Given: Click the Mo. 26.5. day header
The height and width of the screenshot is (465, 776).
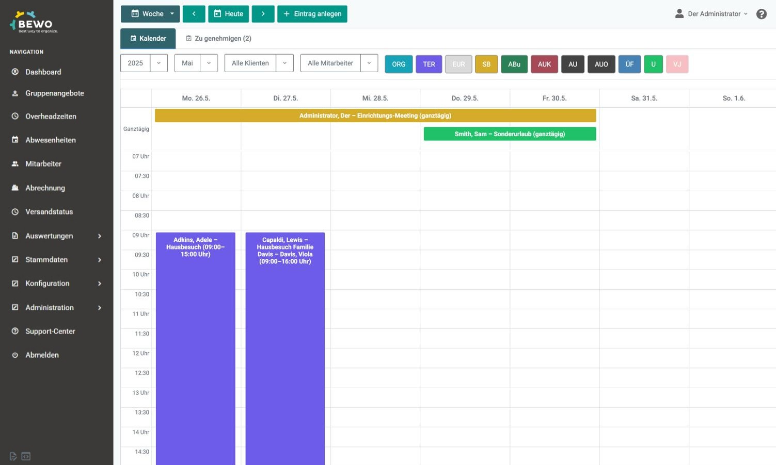Looking at the screenshot, I should coord(196,98).
